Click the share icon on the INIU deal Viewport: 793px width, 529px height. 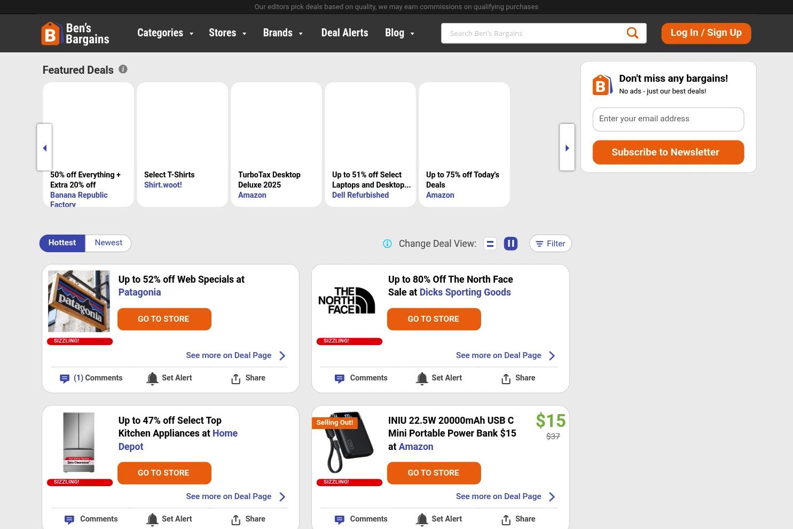point(506,519)
